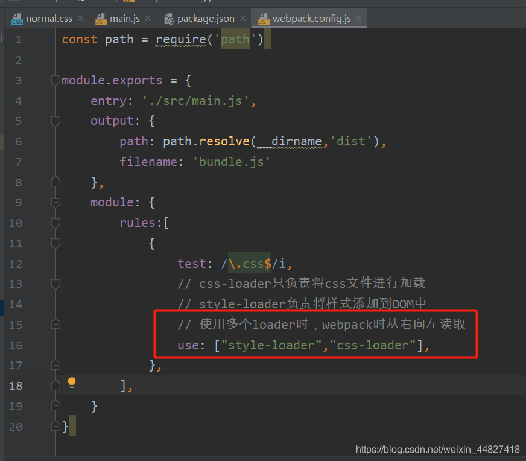526x461 pixels.
Task: Select the webpack.config.js tab
Action: (310, 19)
